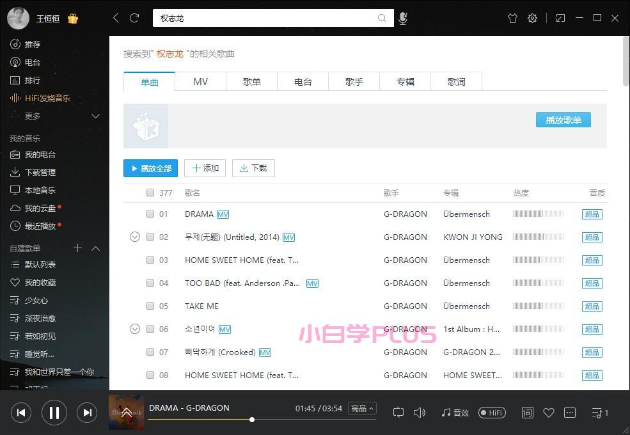This screenshot has height=435, width=630.
Task: Open the 高品 quality dropdown
Action: coord(362,409)
